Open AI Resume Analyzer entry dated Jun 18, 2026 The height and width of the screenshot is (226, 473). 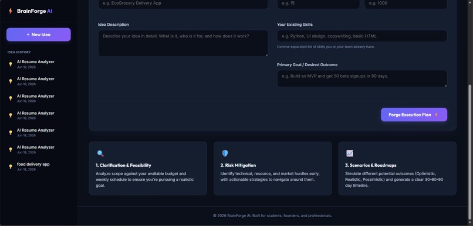click(39, 149)
